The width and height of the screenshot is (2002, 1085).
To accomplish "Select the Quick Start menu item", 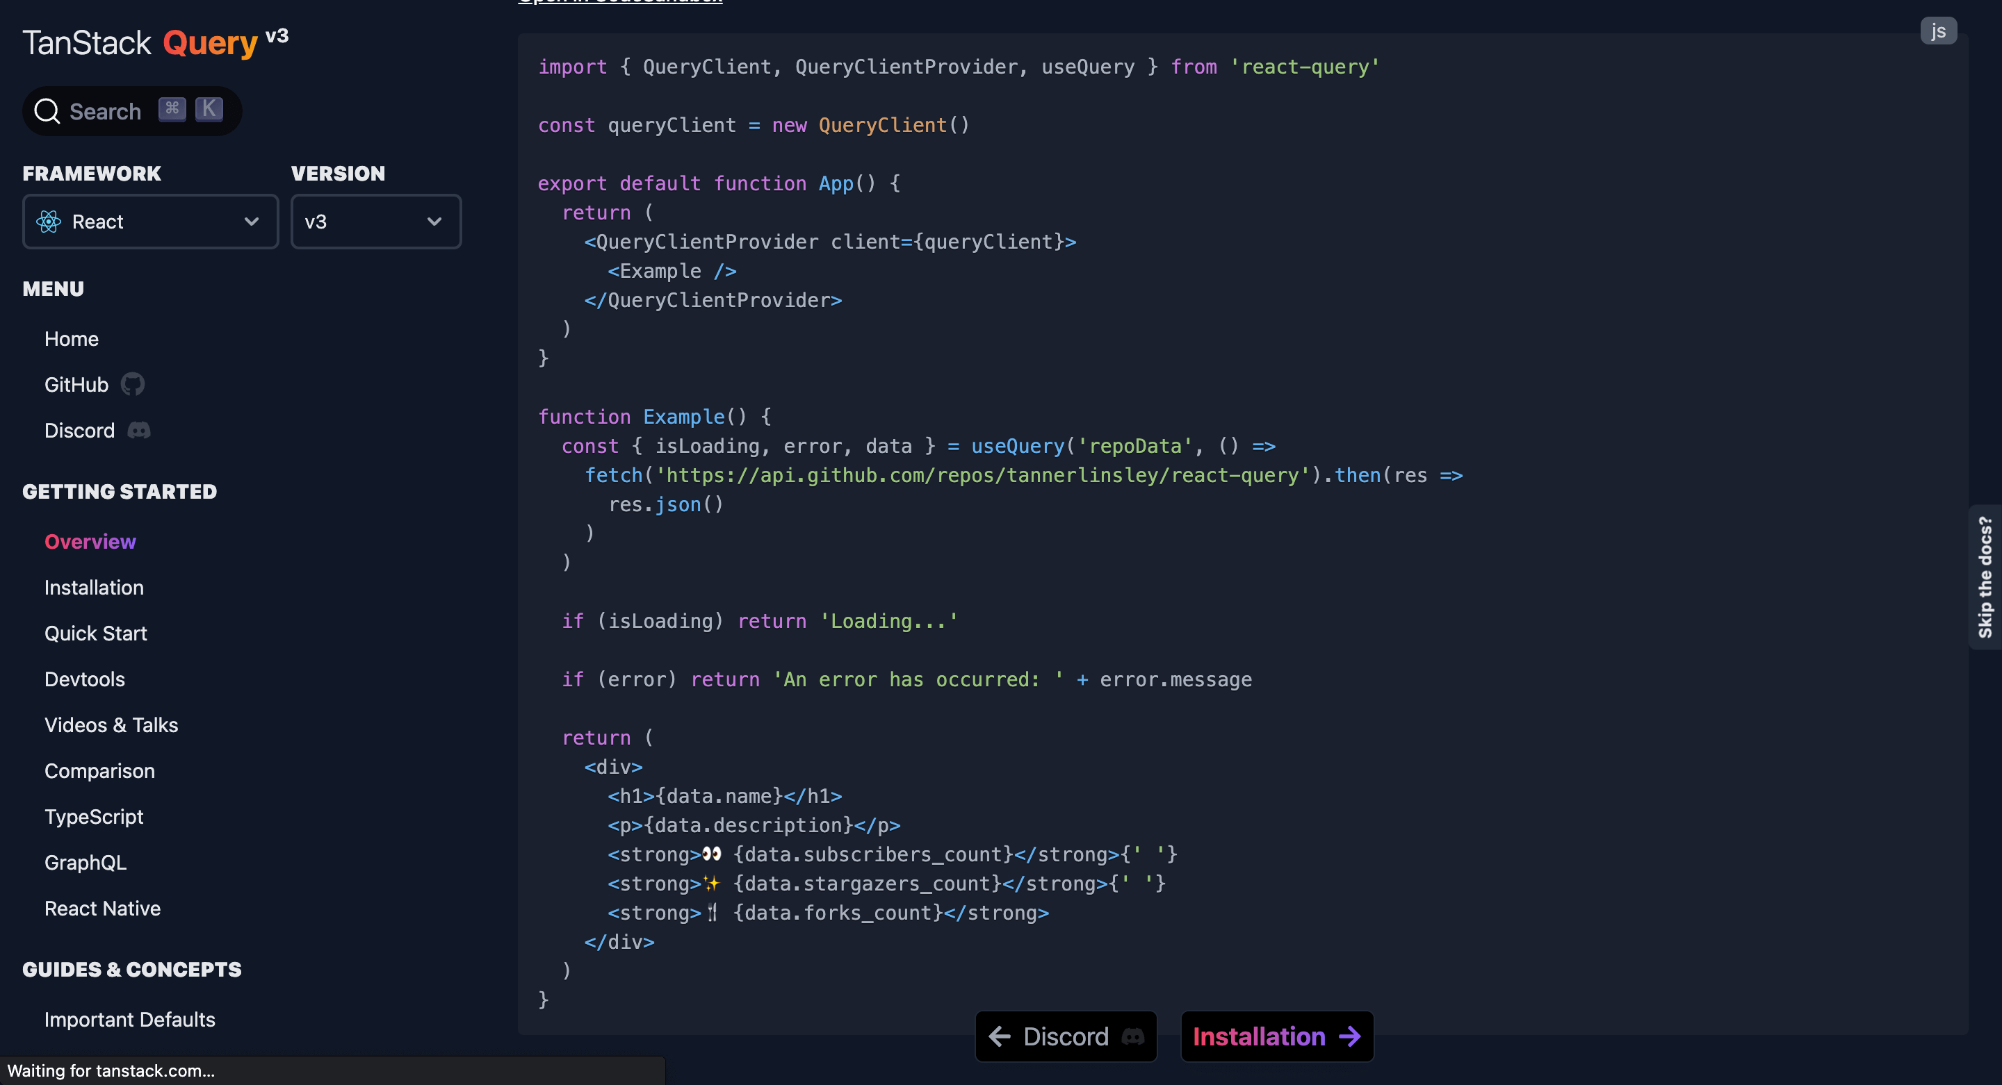I will 95,633.
